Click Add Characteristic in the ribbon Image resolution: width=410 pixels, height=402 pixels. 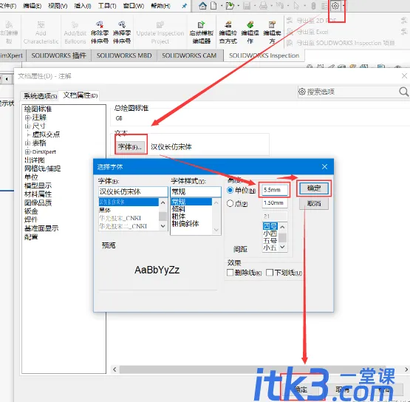[x=41, y=33]
